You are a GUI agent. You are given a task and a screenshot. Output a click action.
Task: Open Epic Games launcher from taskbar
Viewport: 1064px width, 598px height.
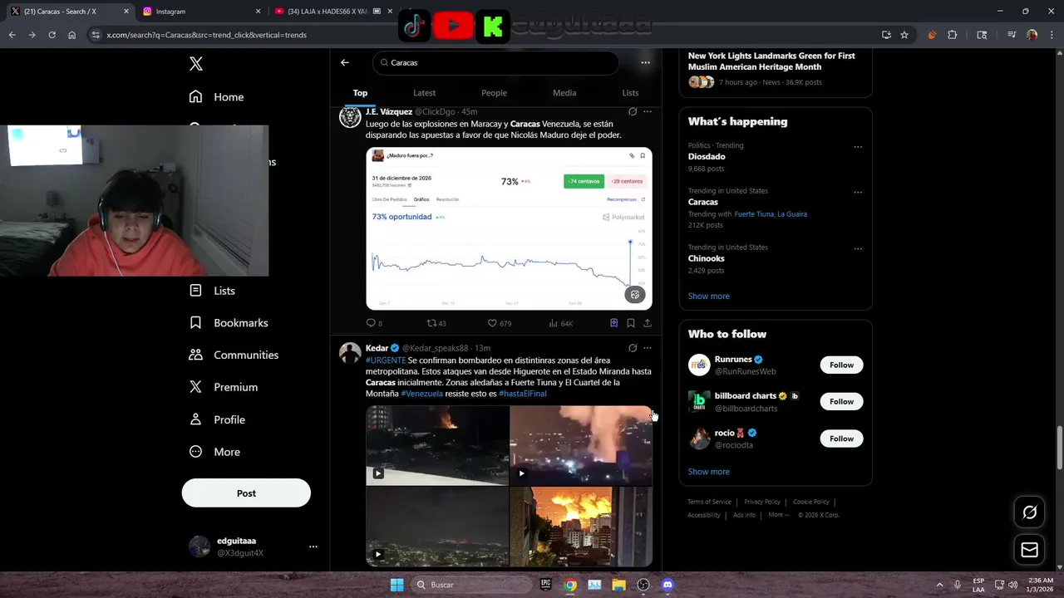click(545, 585)
